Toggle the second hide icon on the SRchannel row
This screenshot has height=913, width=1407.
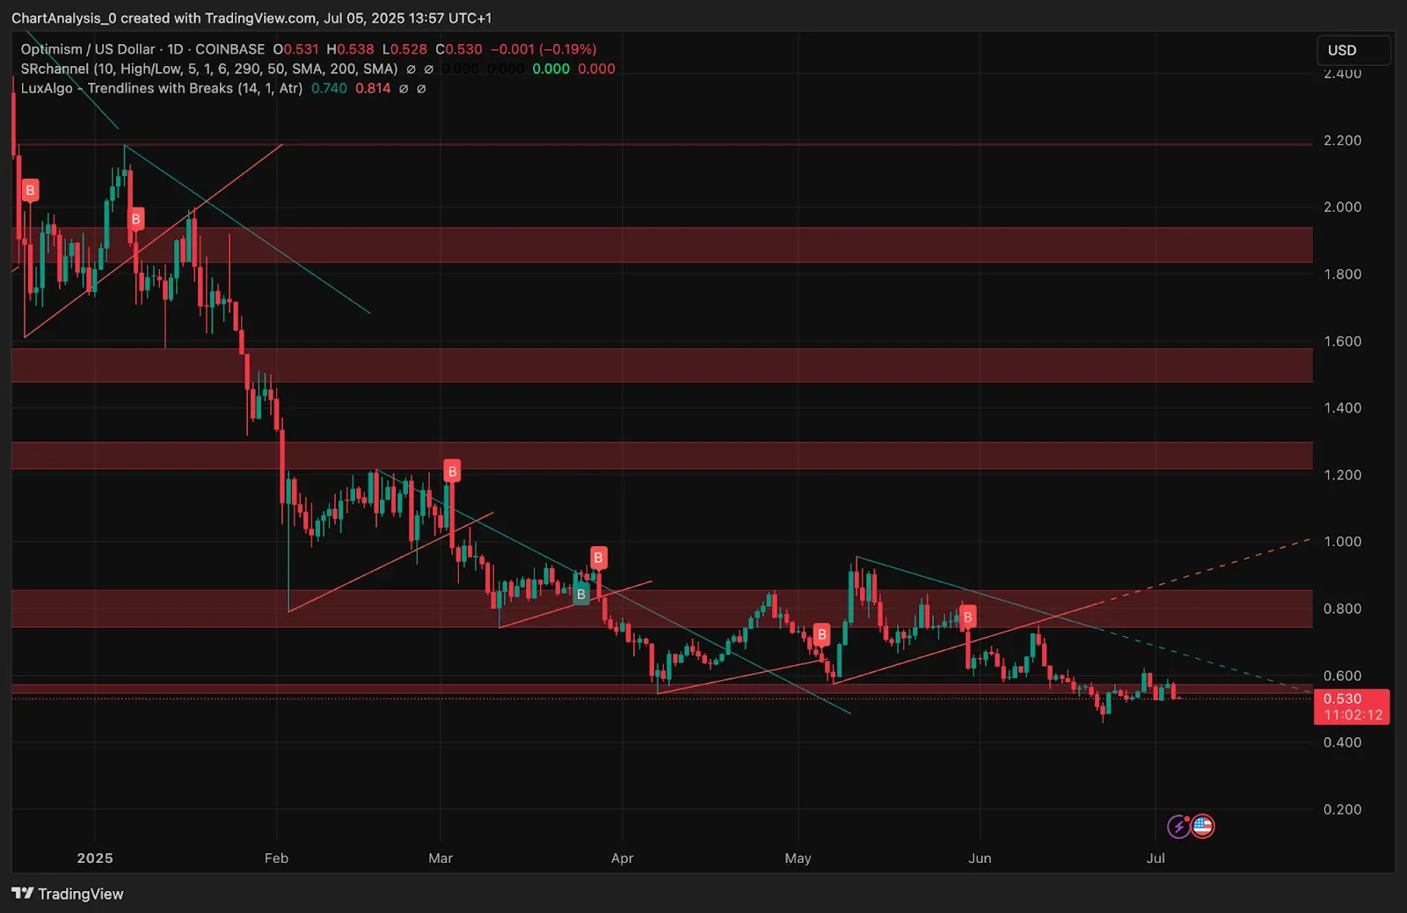pyautogui.click(x=428, y=69)
